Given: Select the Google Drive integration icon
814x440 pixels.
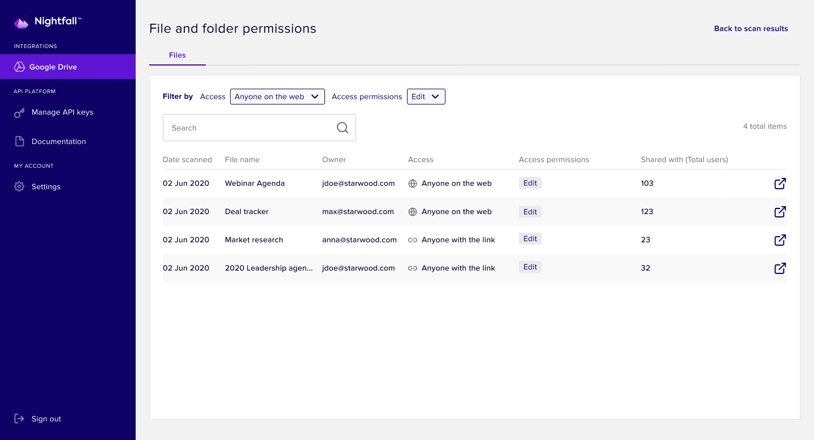Looking at the screenshot, I should tap(19, 66).
